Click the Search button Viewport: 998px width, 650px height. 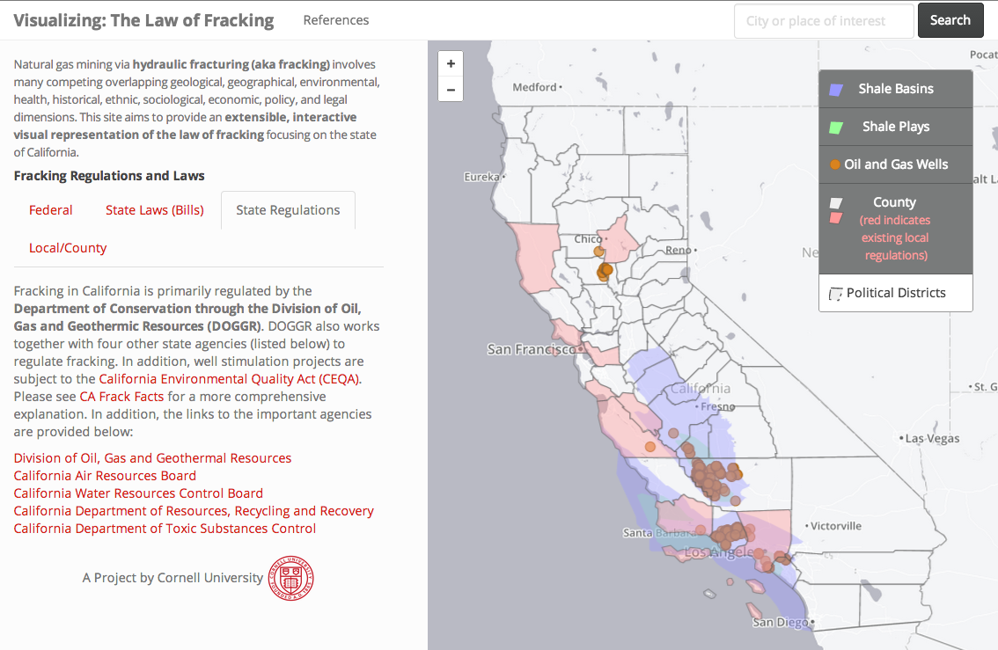tap(950, 20)
